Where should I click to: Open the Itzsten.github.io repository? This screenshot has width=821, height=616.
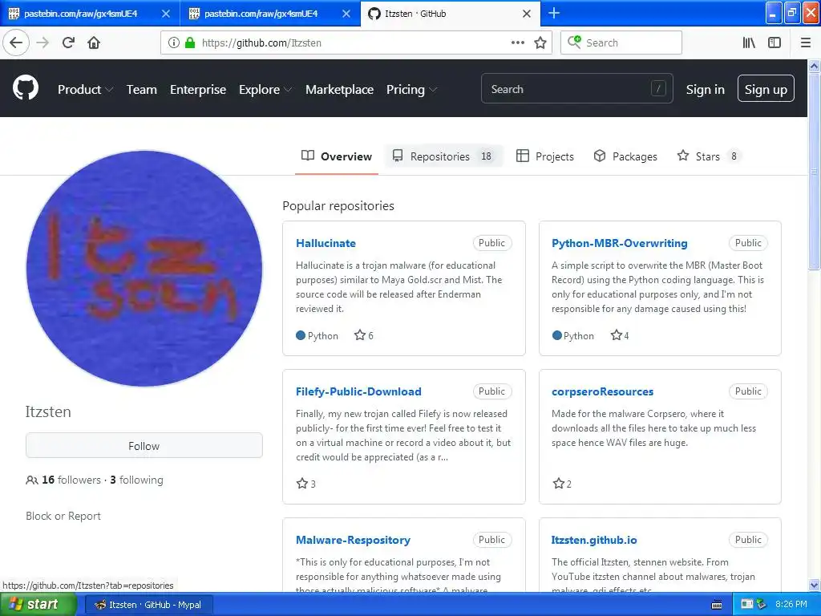click(x=594, y=540)
